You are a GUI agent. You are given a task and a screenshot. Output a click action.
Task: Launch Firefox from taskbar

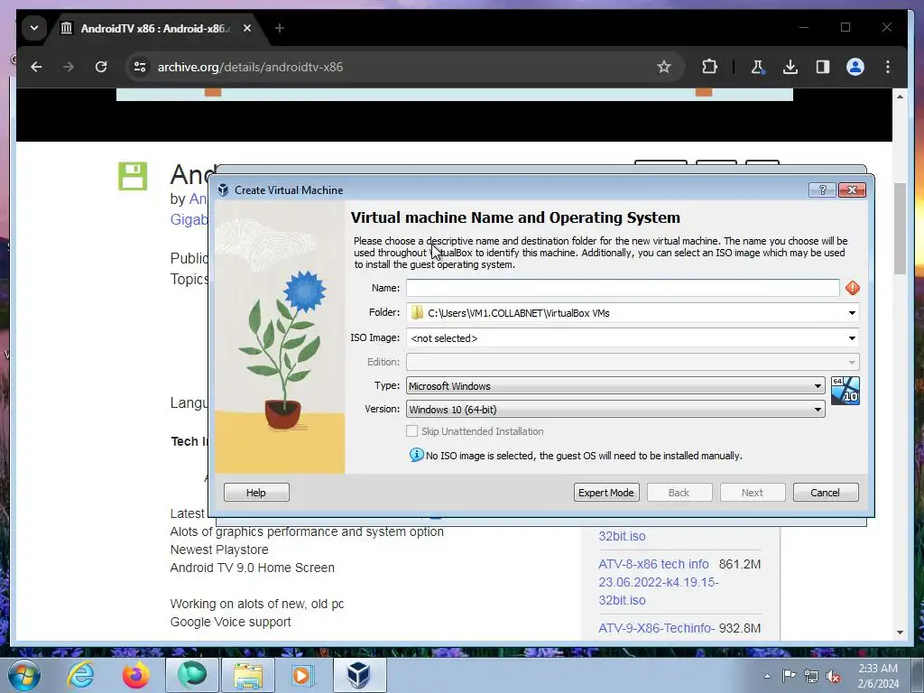pos(136,675)
